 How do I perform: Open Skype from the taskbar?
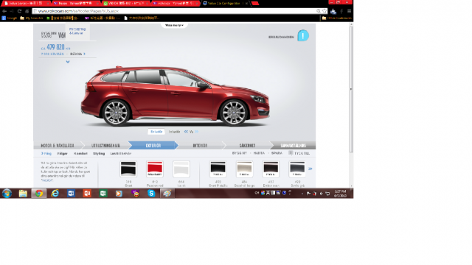click(151, 193)
